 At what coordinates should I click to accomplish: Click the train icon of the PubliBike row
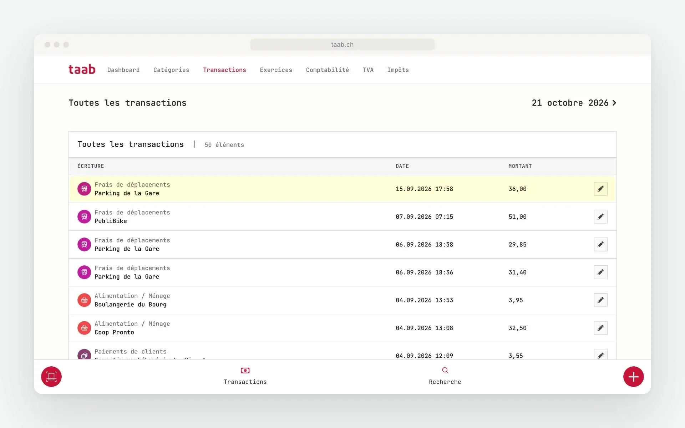point(84,216)
